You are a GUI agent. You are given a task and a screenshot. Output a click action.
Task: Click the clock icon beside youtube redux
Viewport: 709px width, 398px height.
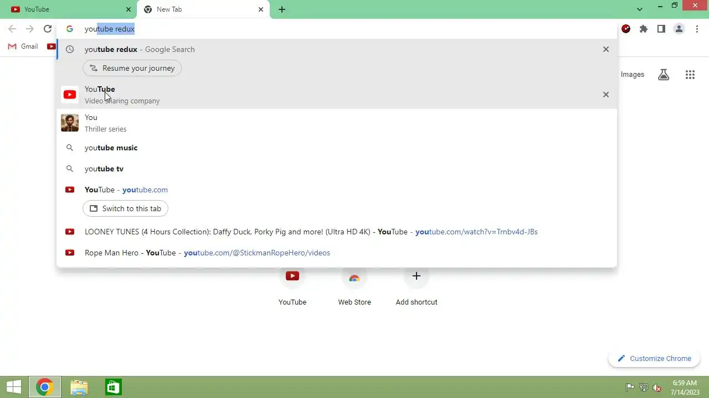70,49
